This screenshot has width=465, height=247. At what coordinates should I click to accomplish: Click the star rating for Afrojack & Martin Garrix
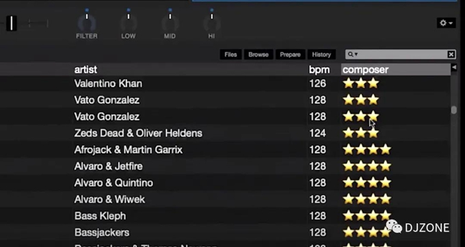[x=367, y=150]
